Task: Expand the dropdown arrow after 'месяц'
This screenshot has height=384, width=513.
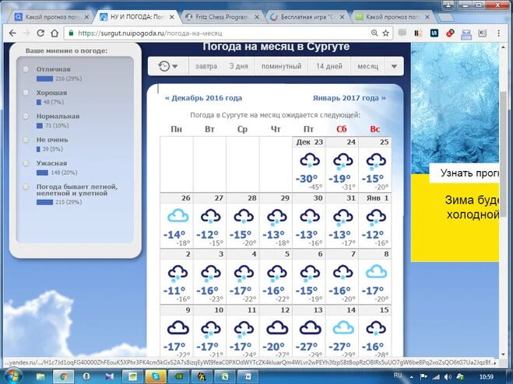Action: [394, 66]
